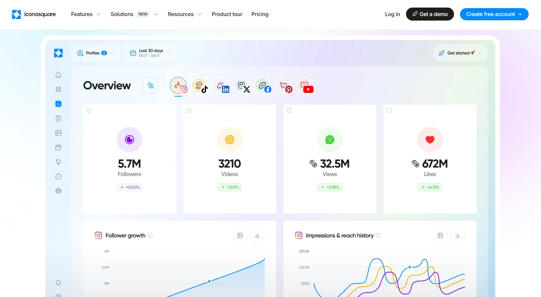541x297 pixels.
Task: Download the Follower growth chart
Action: (x=257, y=236)
